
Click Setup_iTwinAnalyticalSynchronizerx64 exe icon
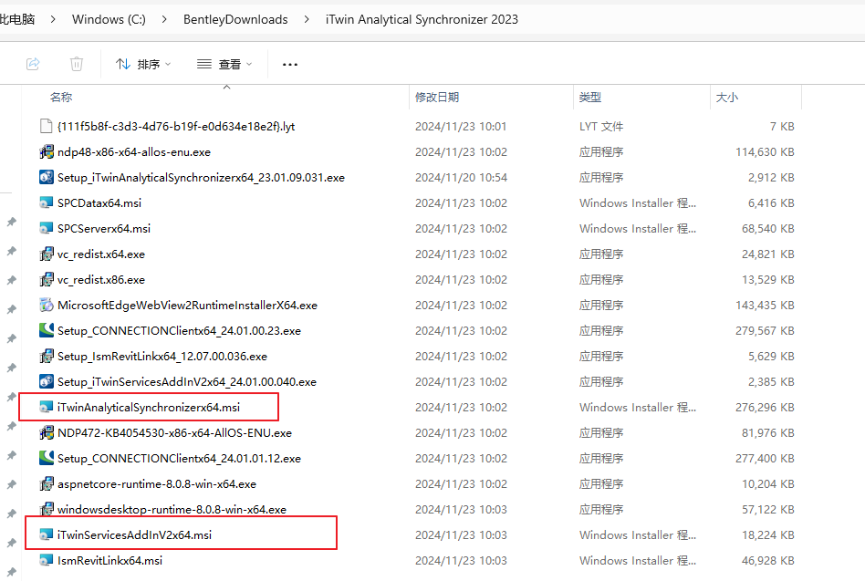pos(47,178)
